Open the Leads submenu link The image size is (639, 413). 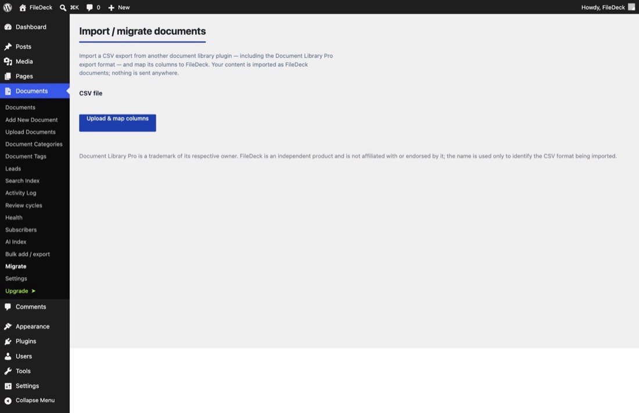tap(13, 168)
